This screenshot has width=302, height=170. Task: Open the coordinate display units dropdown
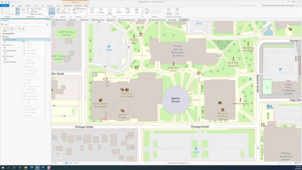pyautogui.click(x=189, y=163)
